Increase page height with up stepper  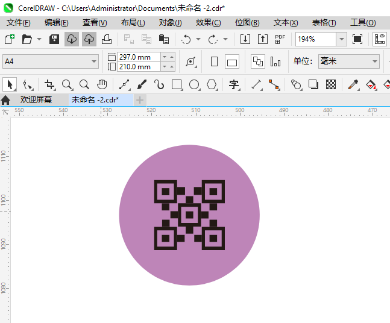pyautogui.click(x=172, y=67)
